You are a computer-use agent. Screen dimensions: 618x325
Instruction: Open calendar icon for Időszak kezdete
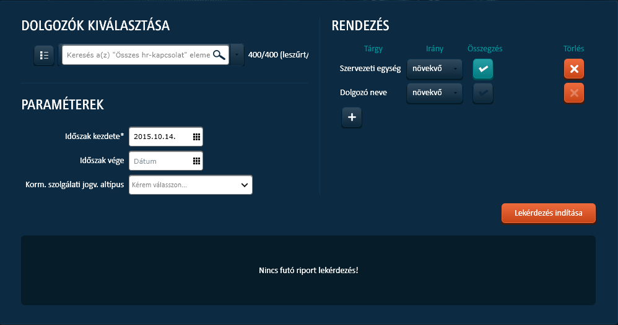[x=196, y=137]
